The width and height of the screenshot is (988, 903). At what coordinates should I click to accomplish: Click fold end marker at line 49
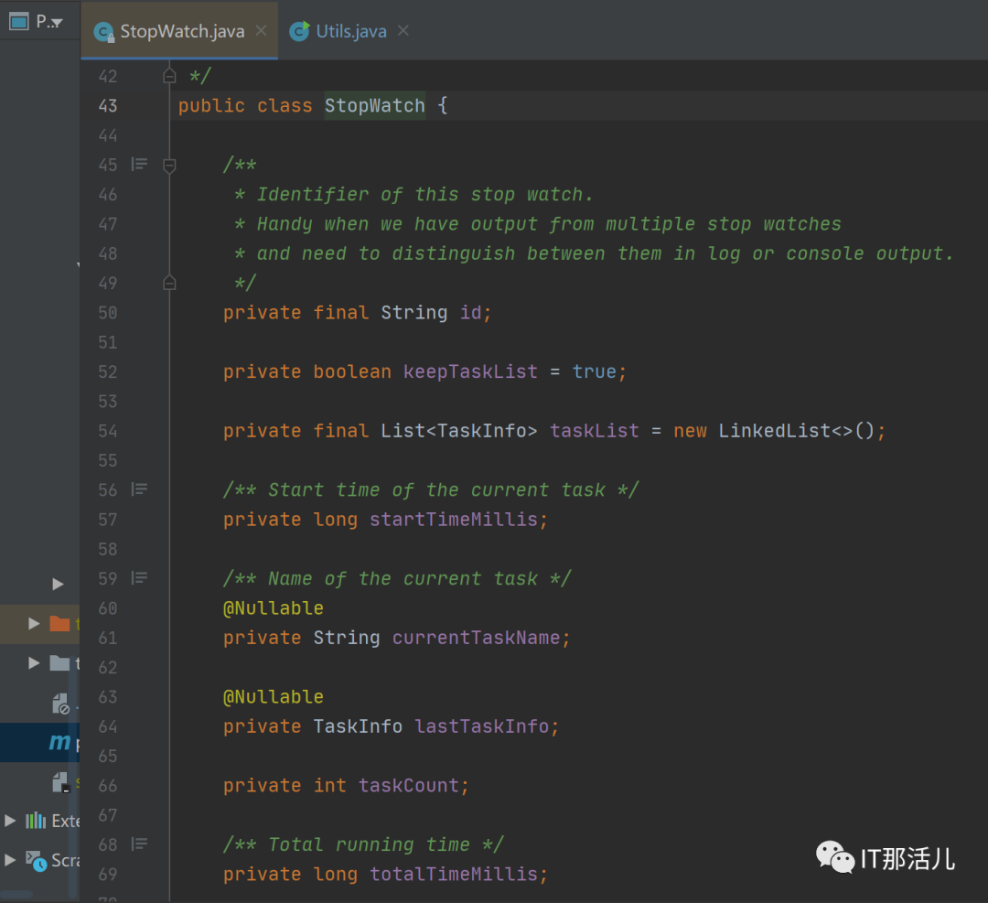169,283
